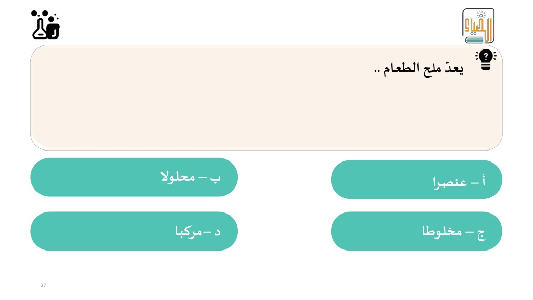
Task: Click the word مخلوطا in option ج
Action: [442, 231]
